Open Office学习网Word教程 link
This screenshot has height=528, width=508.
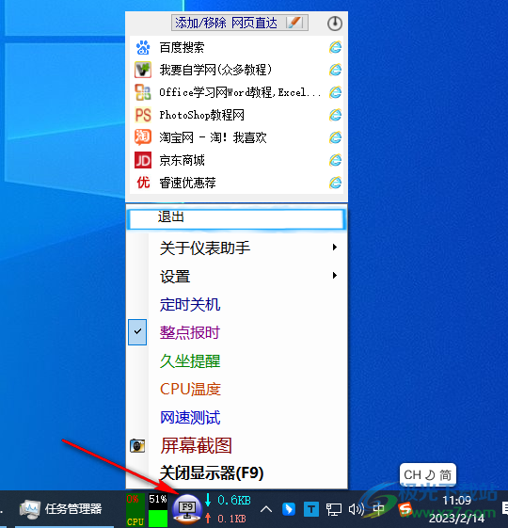pyautogui.click(x=240, y=92)
